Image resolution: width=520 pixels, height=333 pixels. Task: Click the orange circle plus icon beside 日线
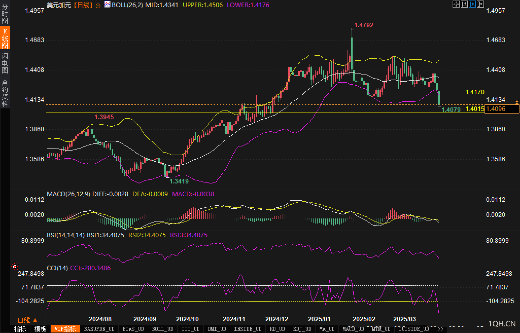click(98, 6)
